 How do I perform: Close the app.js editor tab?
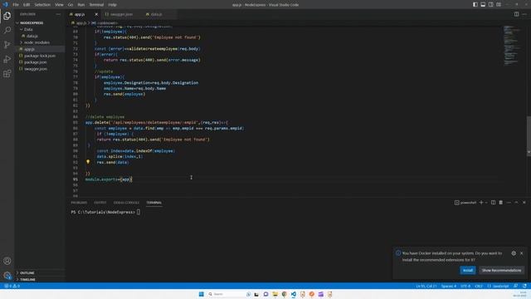coord(96,14)
